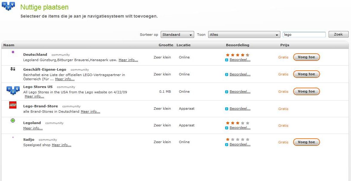Click blue arrow icon beside Deutschland Beoordeel
The width and height of the screenshot is (351, 181).
(x=227, y=60)
